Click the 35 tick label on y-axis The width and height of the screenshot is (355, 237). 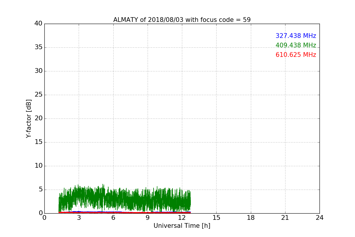(x=38, y=47)
